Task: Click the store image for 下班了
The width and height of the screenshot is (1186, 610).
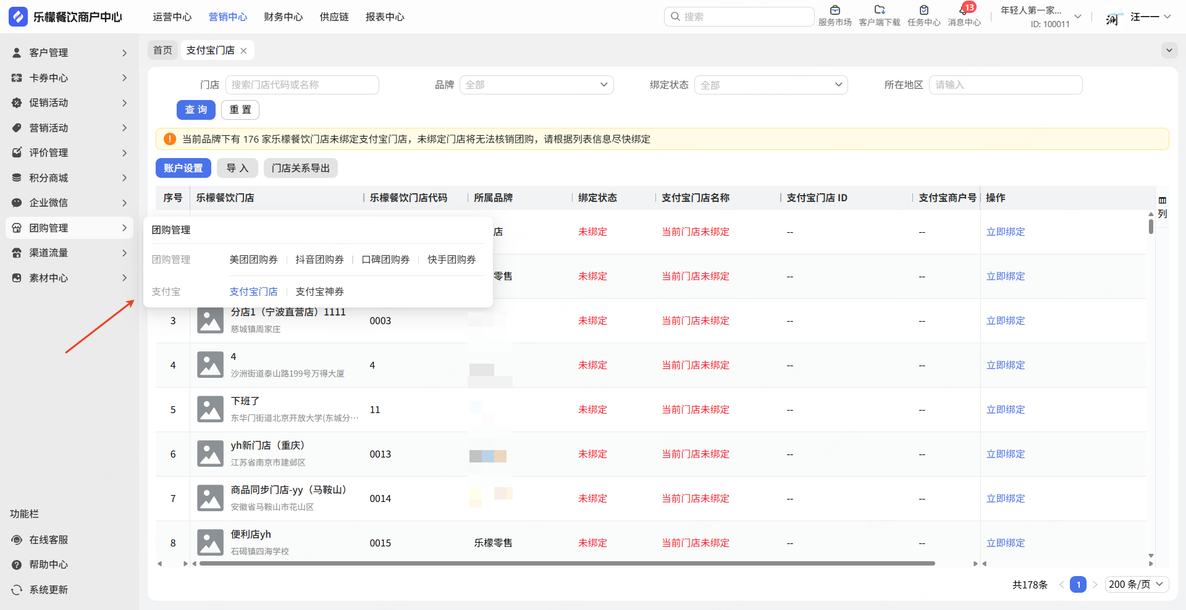Action: [210, 409]
